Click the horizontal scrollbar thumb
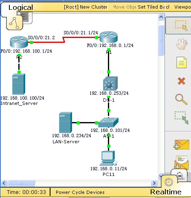The image size is (191, 198). (21, 183)
